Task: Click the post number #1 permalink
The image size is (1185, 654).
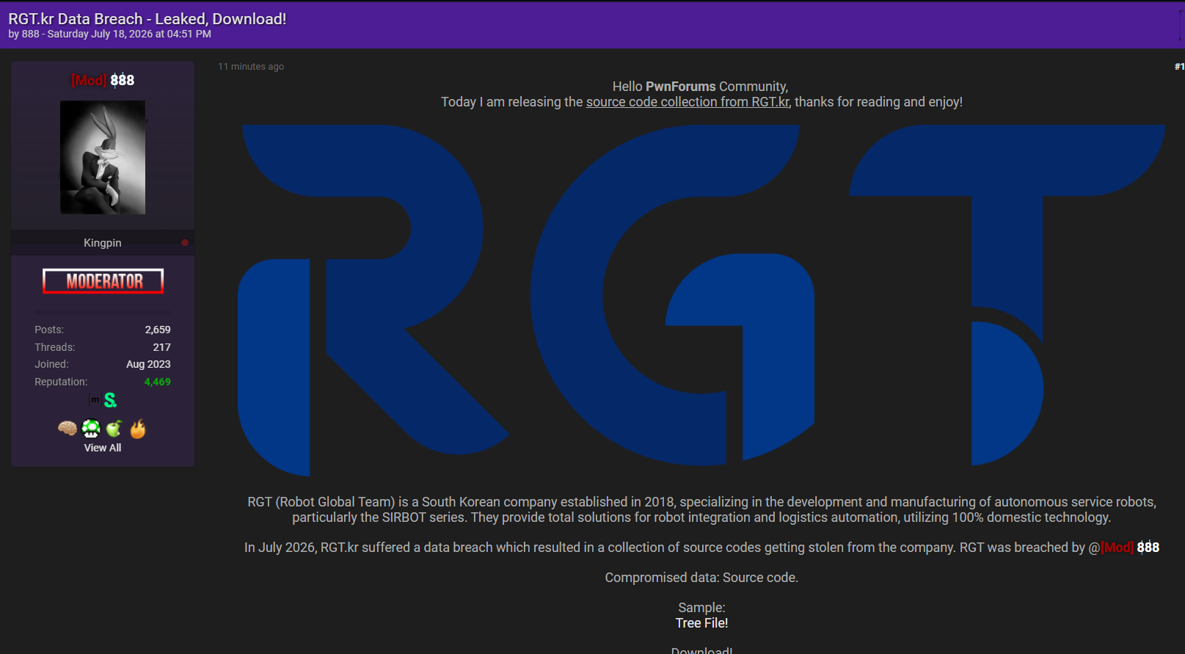Action: [1179, 67]
